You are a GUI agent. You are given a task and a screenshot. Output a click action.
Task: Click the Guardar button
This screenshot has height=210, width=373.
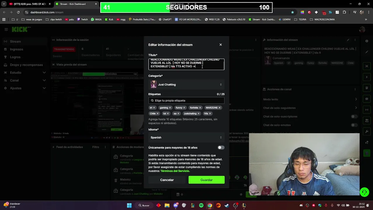click(x=207, y=180)
